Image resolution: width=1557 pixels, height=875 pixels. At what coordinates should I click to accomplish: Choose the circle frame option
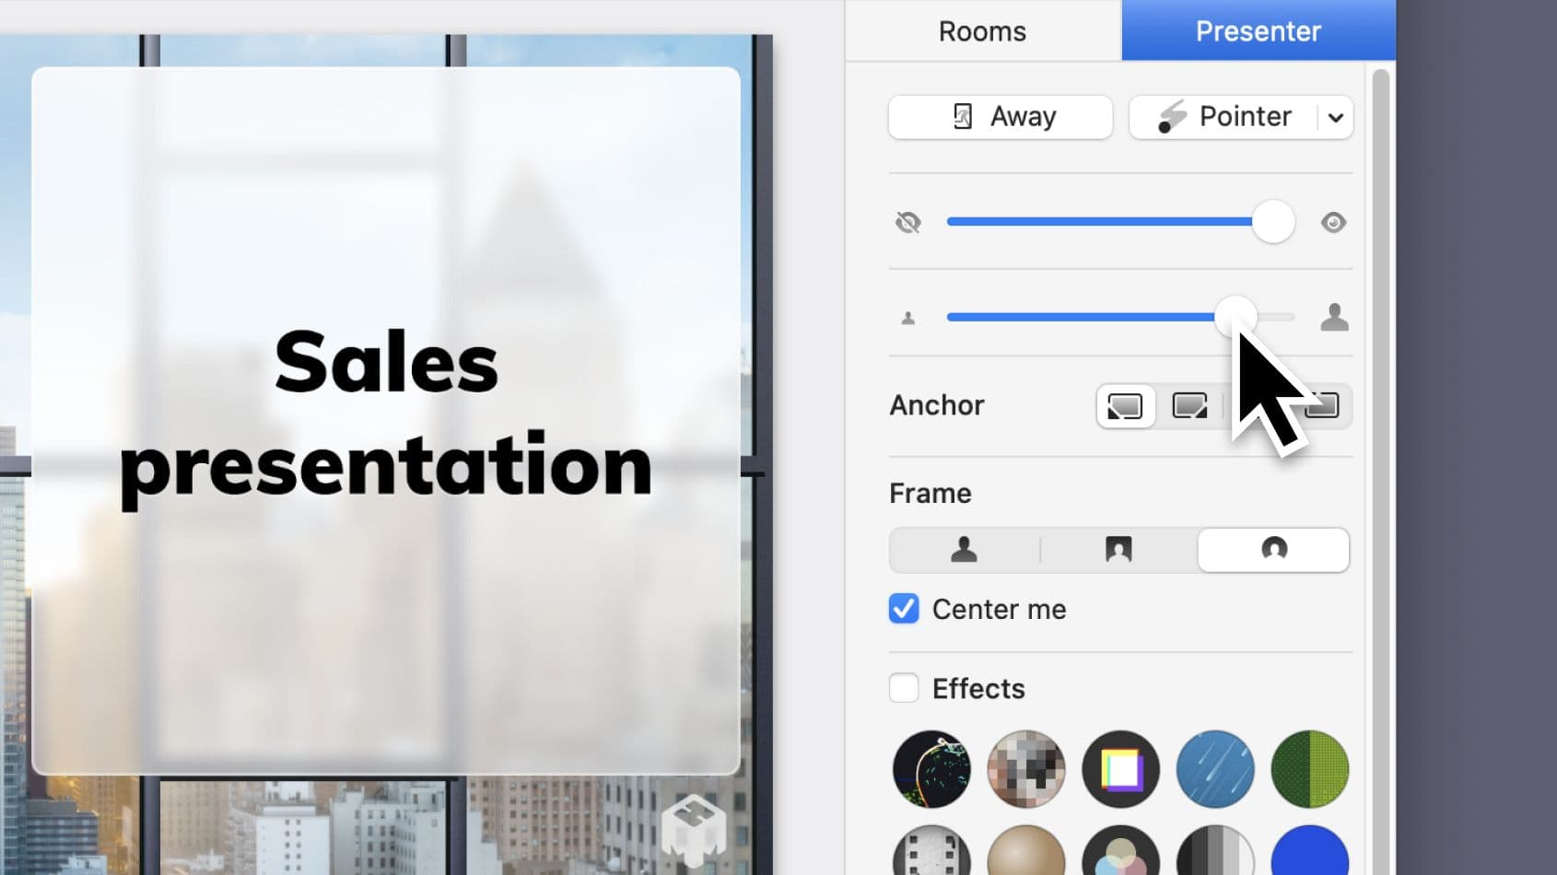click(1273, 550)
